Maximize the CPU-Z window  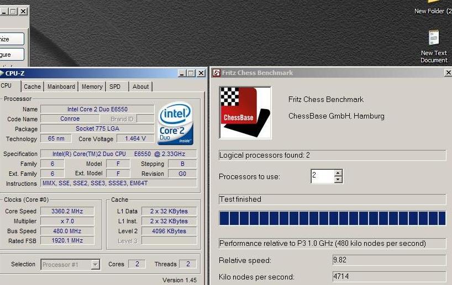click(191, 73)
